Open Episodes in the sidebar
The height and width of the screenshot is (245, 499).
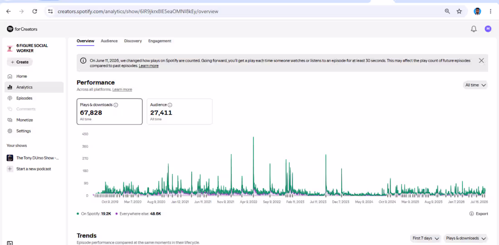(x=34, y=98)
